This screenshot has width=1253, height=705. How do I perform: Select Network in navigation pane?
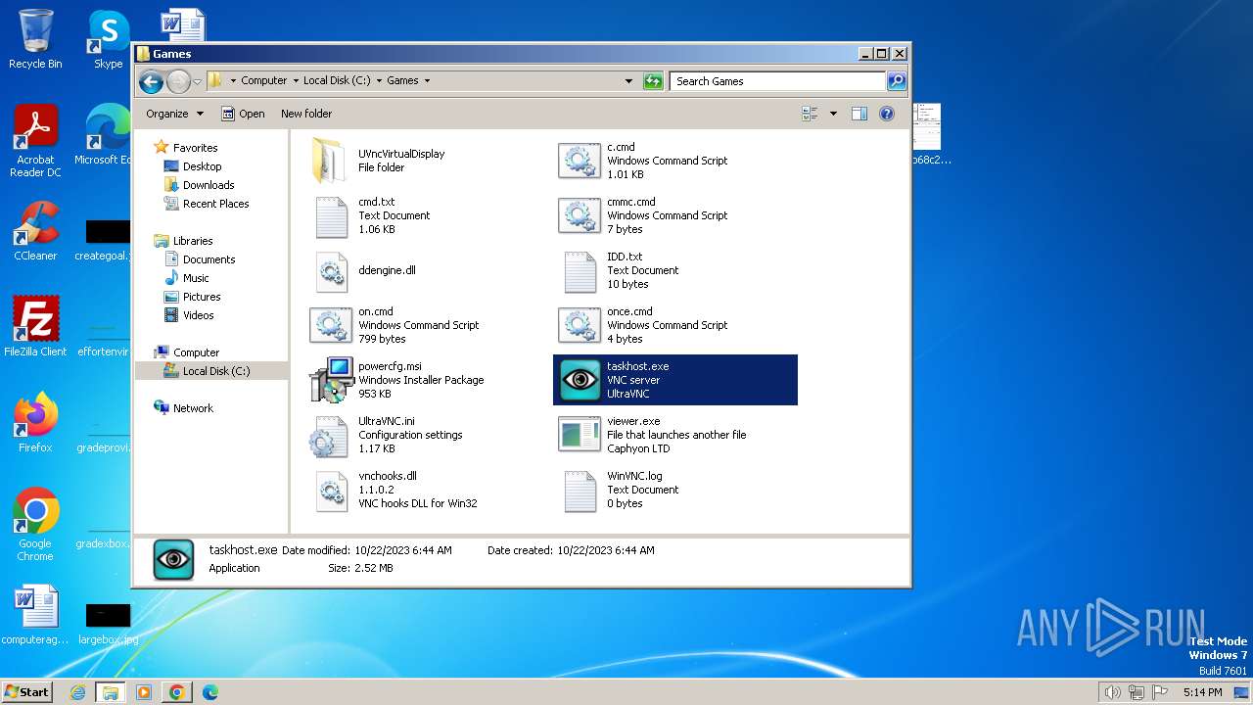[193, 408]
